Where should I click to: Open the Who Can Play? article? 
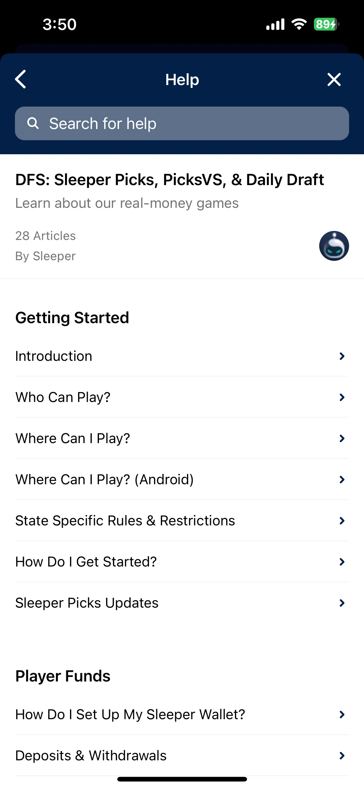[182, 397]
